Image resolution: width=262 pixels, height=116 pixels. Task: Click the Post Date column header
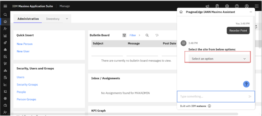tap(169, 44)
